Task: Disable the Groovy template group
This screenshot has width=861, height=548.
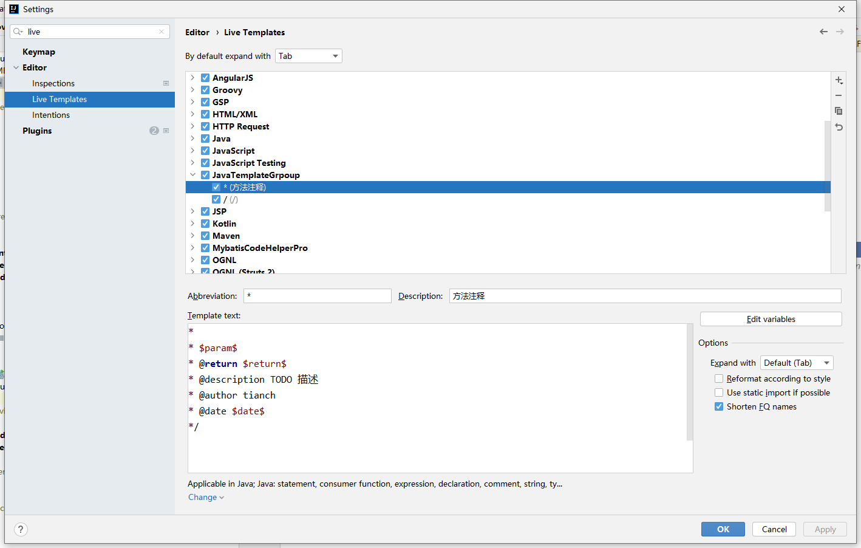Action: [x=205, y=90]
